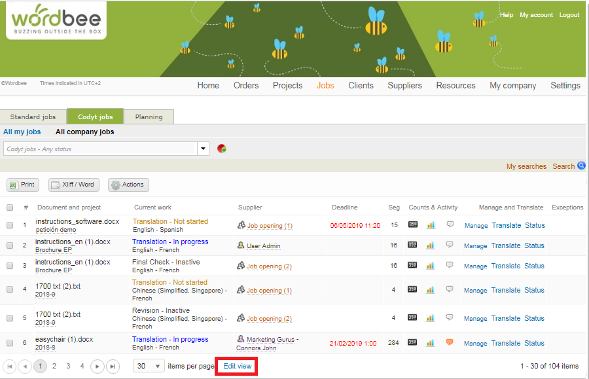Check the checkbox next to easychair (1).docx
Screen dimensions: 589x379
9,342
